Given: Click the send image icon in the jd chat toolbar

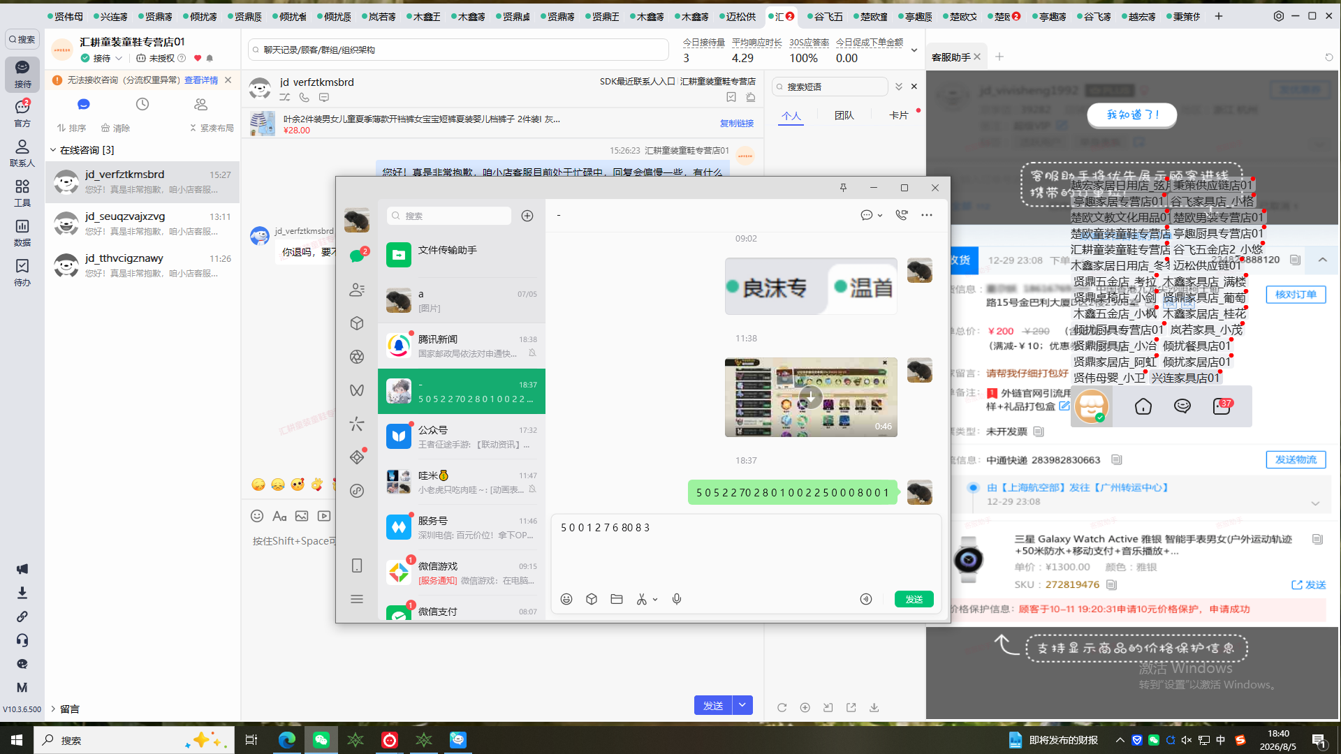Looking at the screenshot, I should coord(302,516).
